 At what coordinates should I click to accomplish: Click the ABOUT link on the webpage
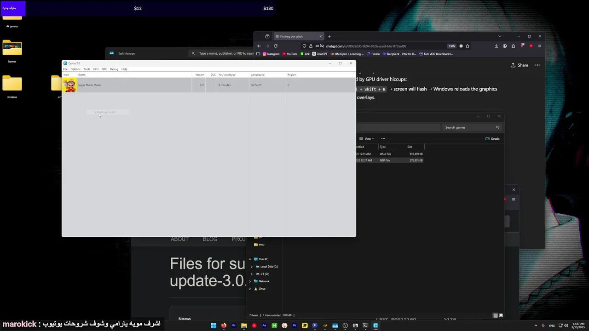[179, 239]
